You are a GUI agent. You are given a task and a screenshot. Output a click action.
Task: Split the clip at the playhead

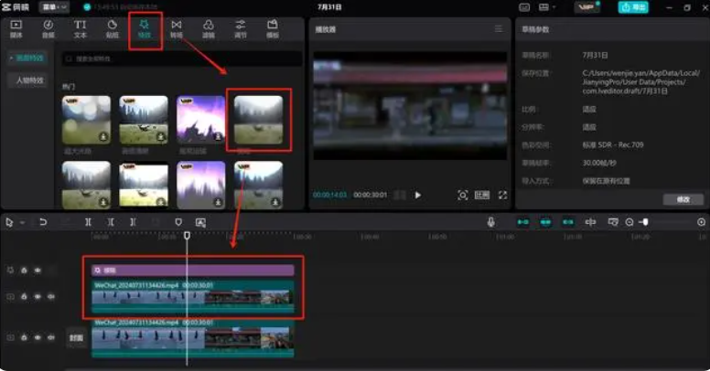pyautogui.click(x=88, y=222)
